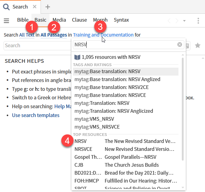Add search to favorites star
Image resolution: width=205 pixels, height=192 pixels.
point(198,45)
